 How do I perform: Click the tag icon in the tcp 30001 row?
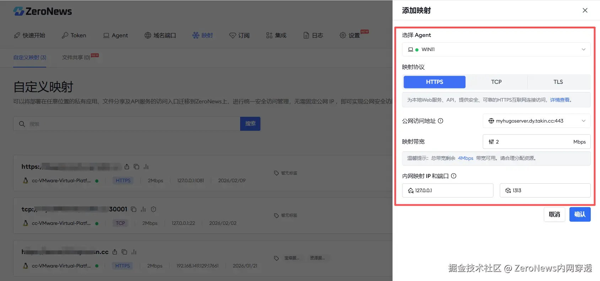pos(276,216)
